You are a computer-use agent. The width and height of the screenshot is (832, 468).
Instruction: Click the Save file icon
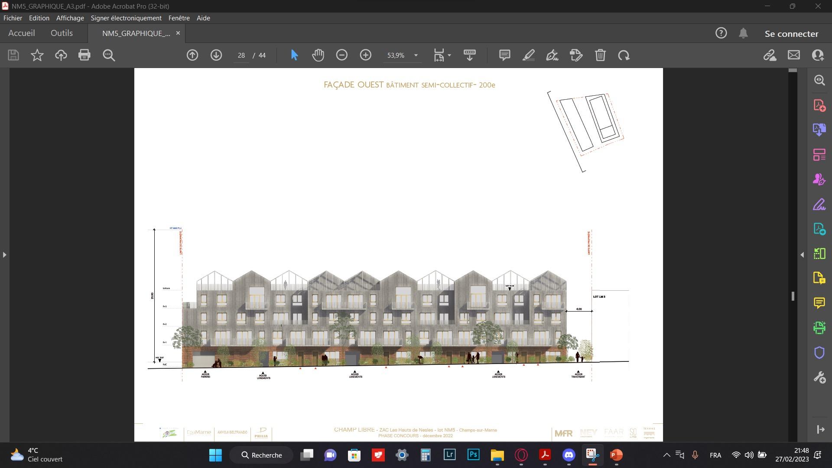click(13, 55)
